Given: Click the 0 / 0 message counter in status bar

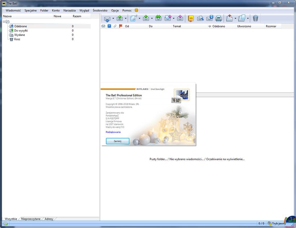Looking at the screenshot, I should click(x=261, y=223).
